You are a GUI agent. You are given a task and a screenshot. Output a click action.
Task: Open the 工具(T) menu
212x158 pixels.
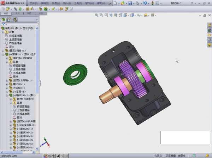[78, 3]
